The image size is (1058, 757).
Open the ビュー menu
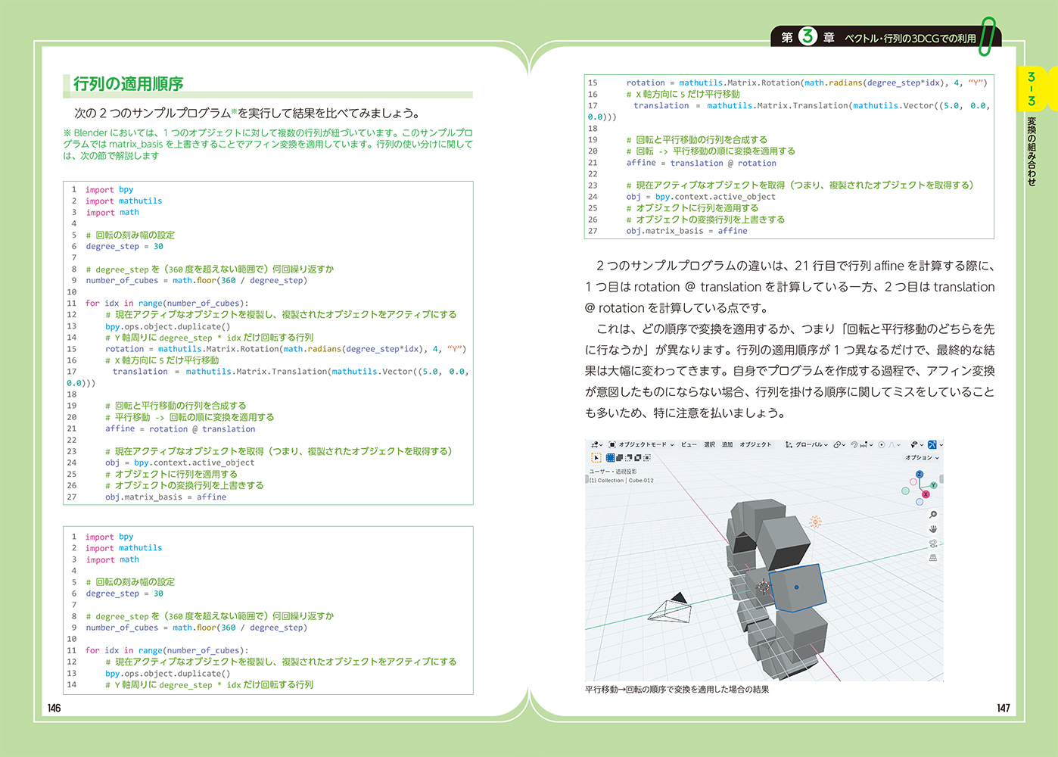[689, 445]
